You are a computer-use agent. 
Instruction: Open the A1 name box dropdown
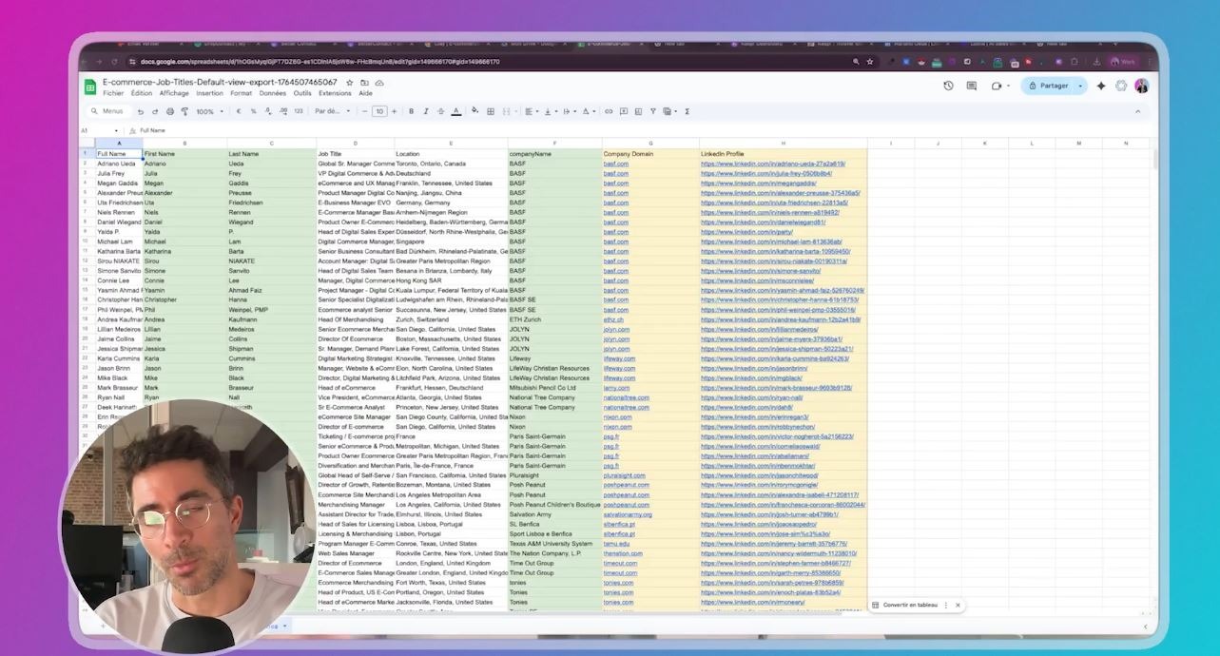(x=114, y=130)
